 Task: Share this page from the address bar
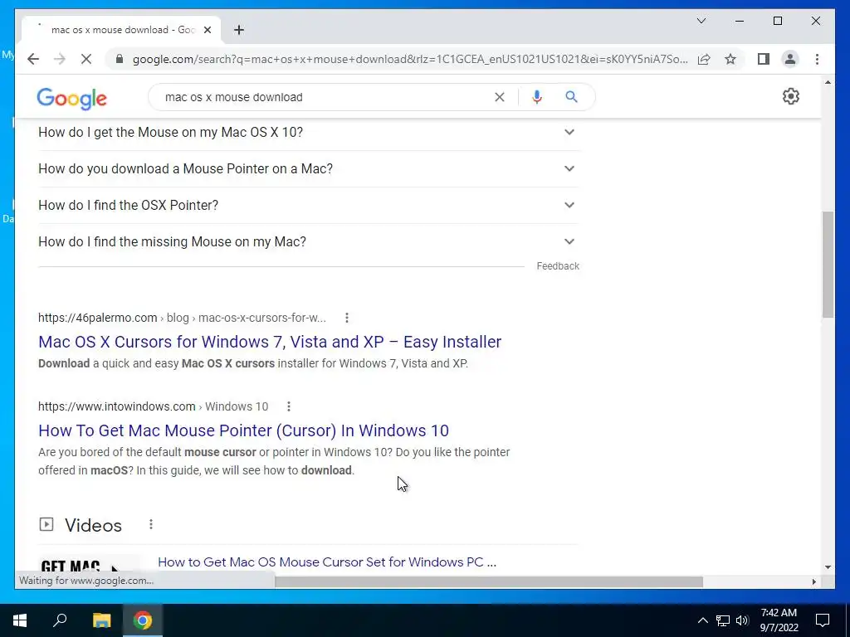coord(704,59)
